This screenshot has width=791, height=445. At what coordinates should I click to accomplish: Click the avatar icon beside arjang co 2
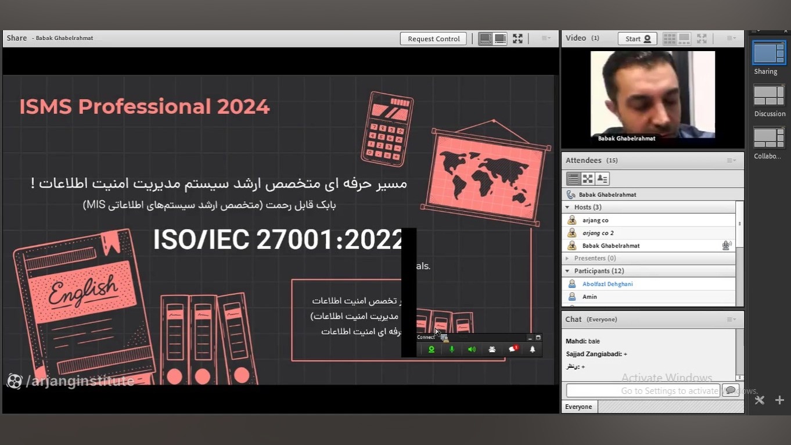tap(572, 233)
